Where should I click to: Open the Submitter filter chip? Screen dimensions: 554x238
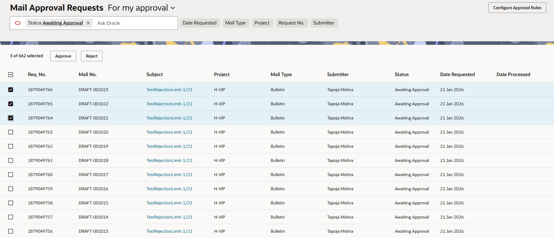pos(324,23)
